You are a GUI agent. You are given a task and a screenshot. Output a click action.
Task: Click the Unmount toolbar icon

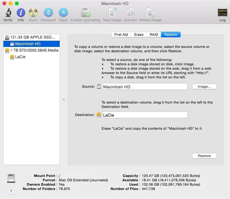(x=48, y=12)
